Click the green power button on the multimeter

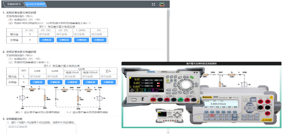pos(198,118)
